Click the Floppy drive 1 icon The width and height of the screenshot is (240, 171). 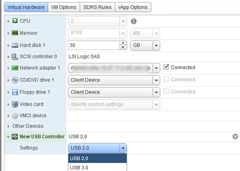click(15, 92)
